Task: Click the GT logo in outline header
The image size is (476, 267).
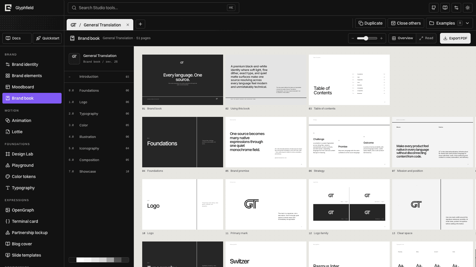Action: click(x=74, y=59)
